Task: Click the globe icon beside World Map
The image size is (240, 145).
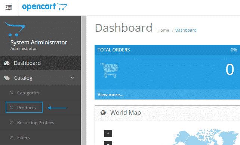Action: (x=103, y=113)
